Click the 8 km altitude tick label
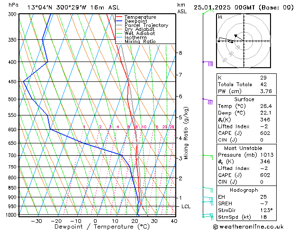This screenshot has height=230, width=298. tap(181, 53)
